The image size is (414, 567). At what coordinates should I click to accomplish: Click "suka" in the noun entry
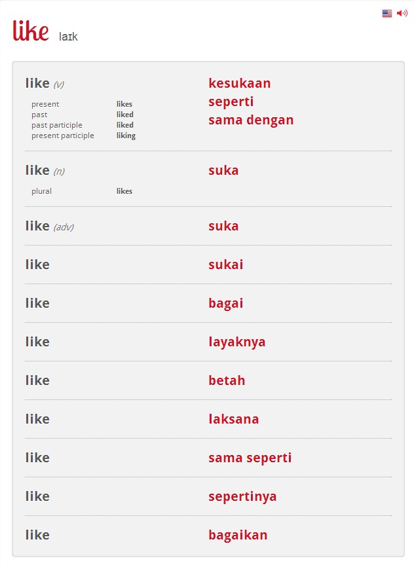(223, 170)
